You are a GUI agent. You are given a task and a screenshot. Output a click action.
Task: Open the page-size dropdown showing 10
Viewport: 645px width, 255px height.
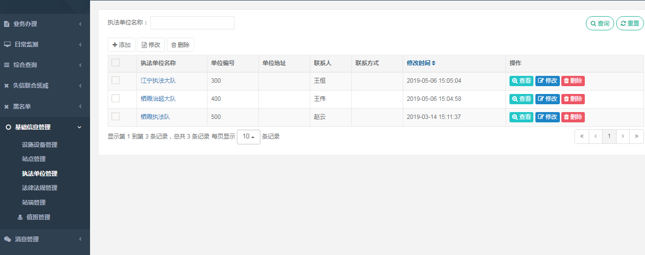coord(248,137)
